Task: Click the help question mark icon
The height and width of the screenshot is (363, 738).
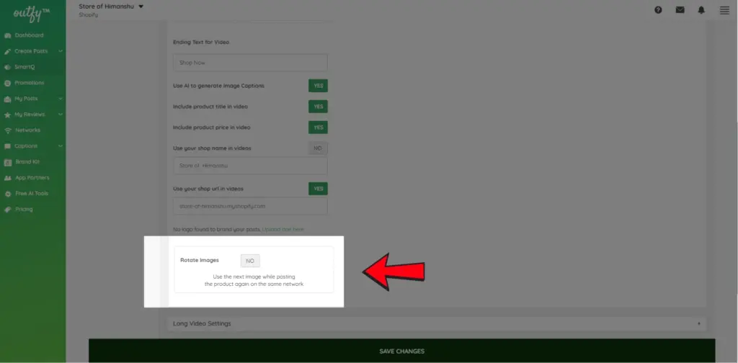Action: click(658, 10)
